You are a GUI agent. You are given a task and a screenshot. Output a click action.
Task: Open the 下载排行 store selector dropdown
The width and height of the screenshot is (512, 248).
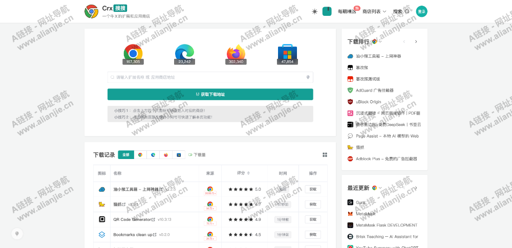[377, 41]
